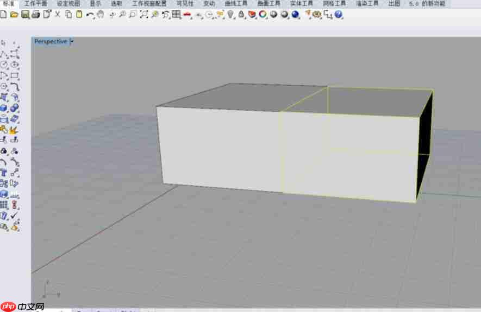Print with the printer icon
This screenshot has width=481, height=312.
tap(36, 15)
